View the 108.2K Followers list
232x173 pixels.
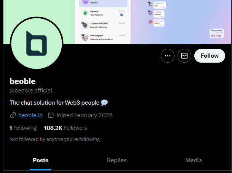coord(66,128)
